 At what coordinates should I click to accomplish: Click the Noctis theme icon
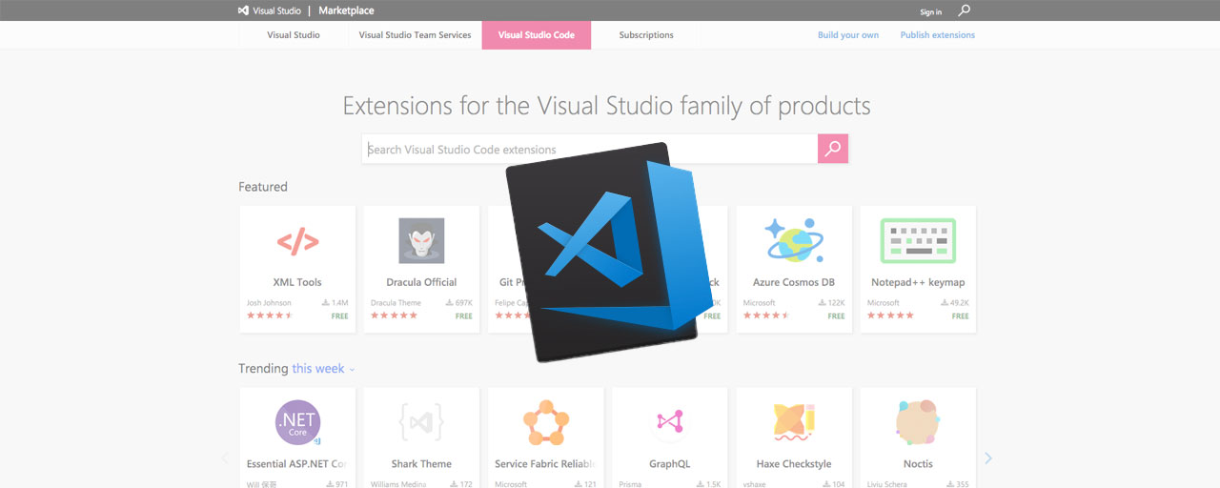coord(917,422)
